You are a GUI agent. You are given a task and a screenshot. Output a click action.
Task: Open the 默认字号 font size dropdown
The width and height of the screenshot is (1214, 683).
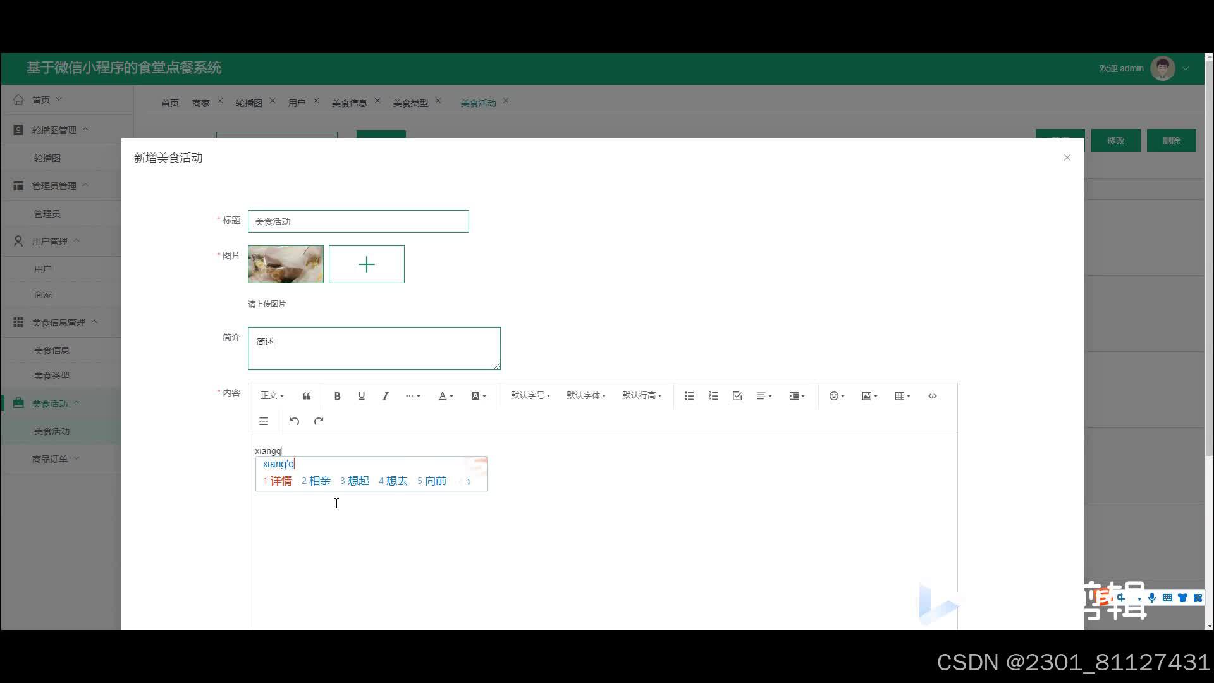(x=530, y=396)
